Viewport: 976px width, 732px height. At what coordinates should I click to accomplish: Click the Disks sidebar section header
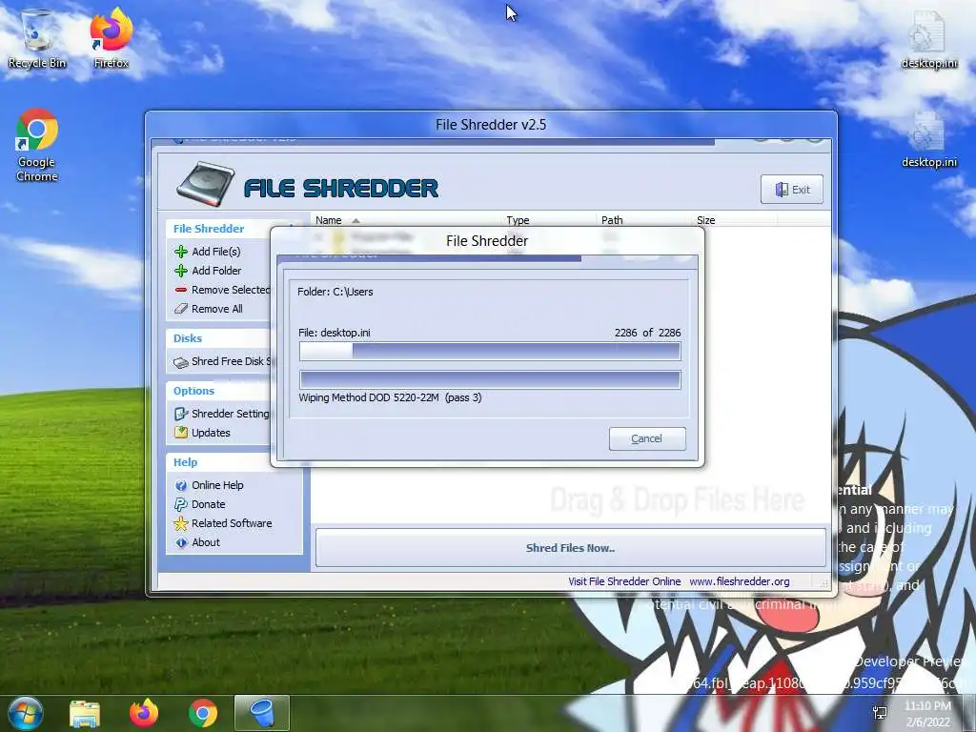click(188, 338)
